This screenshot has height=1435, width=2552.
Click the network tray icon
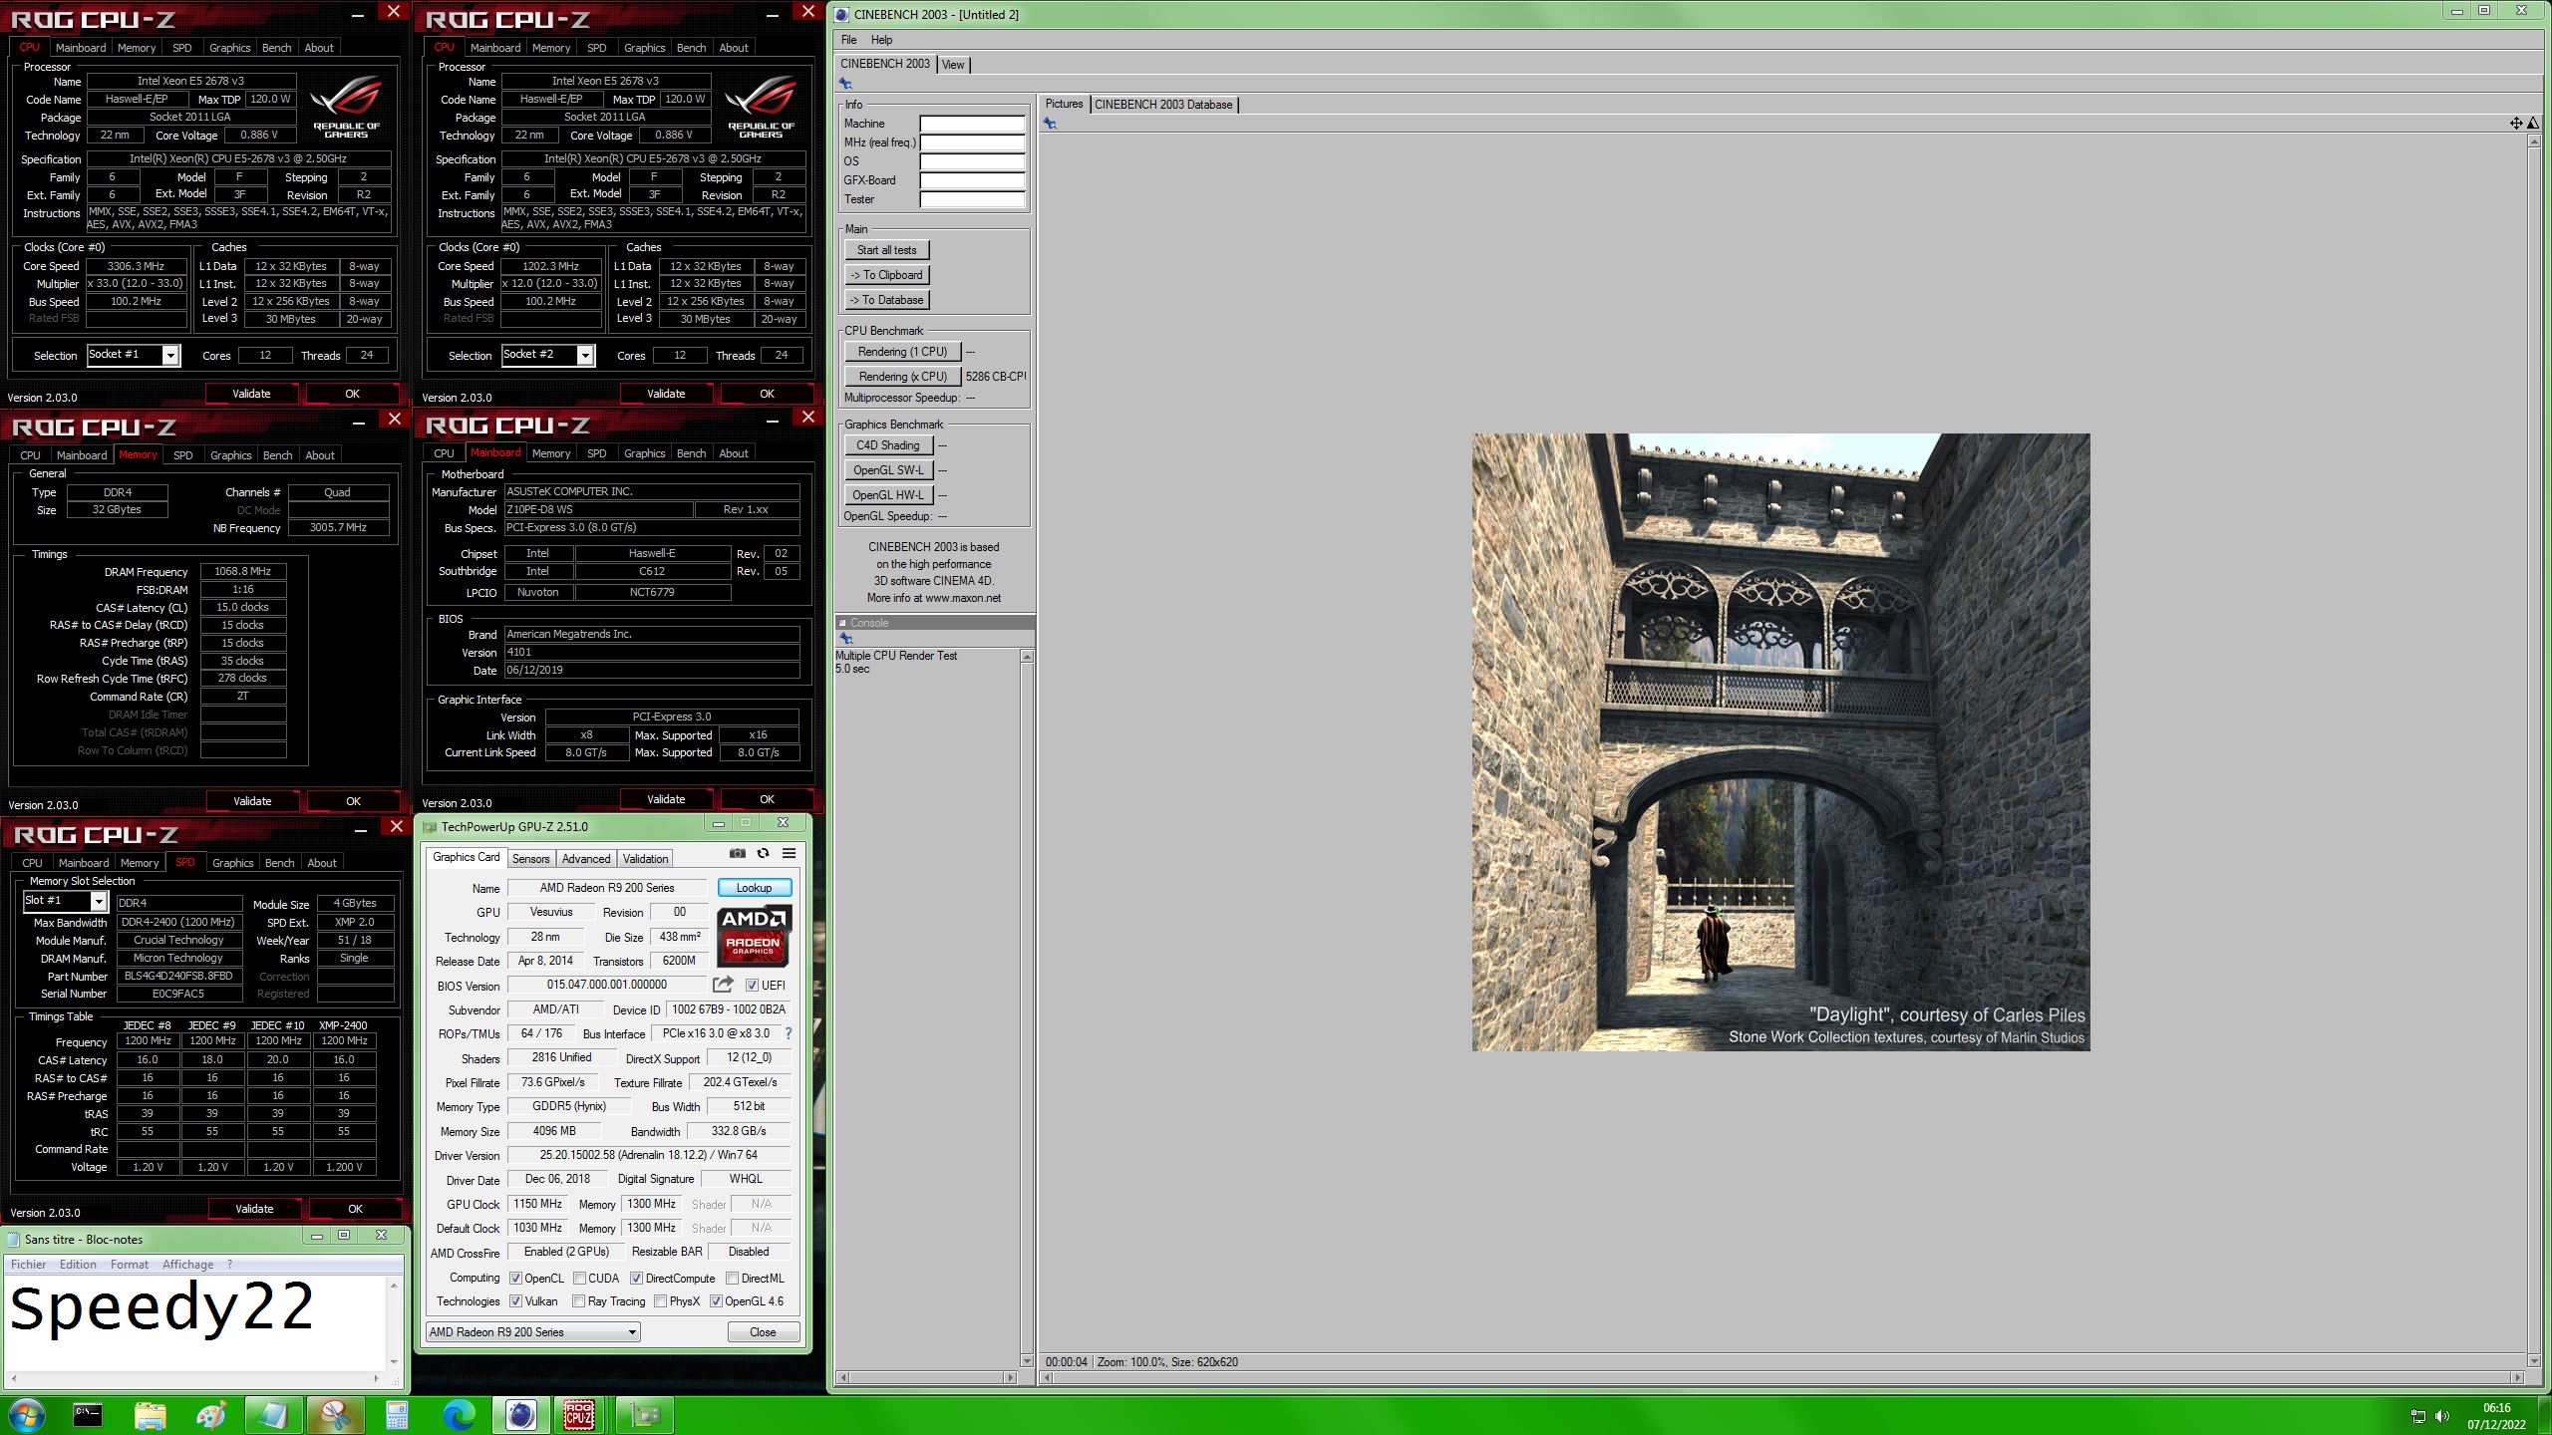coord(2417,1416)
